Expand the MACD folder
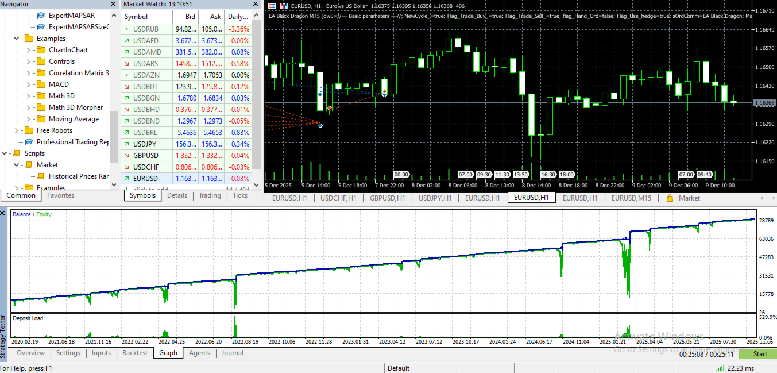 28,84
